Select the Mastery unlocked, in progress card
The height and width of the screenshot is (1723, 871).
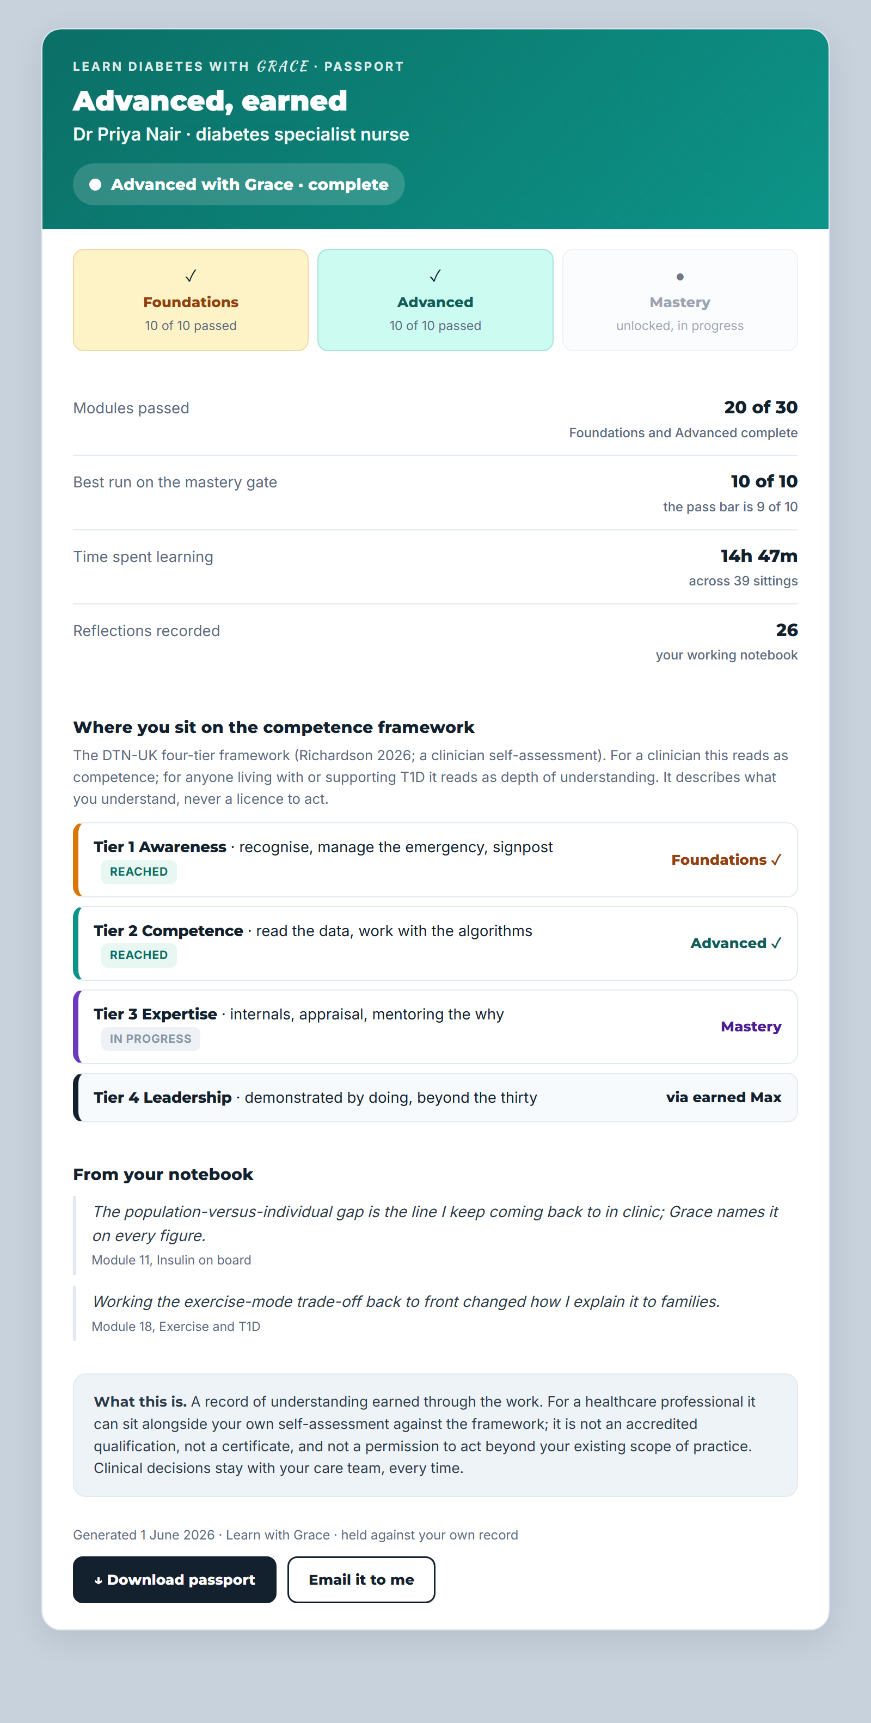pyautogui.click(x=680, y=300)
